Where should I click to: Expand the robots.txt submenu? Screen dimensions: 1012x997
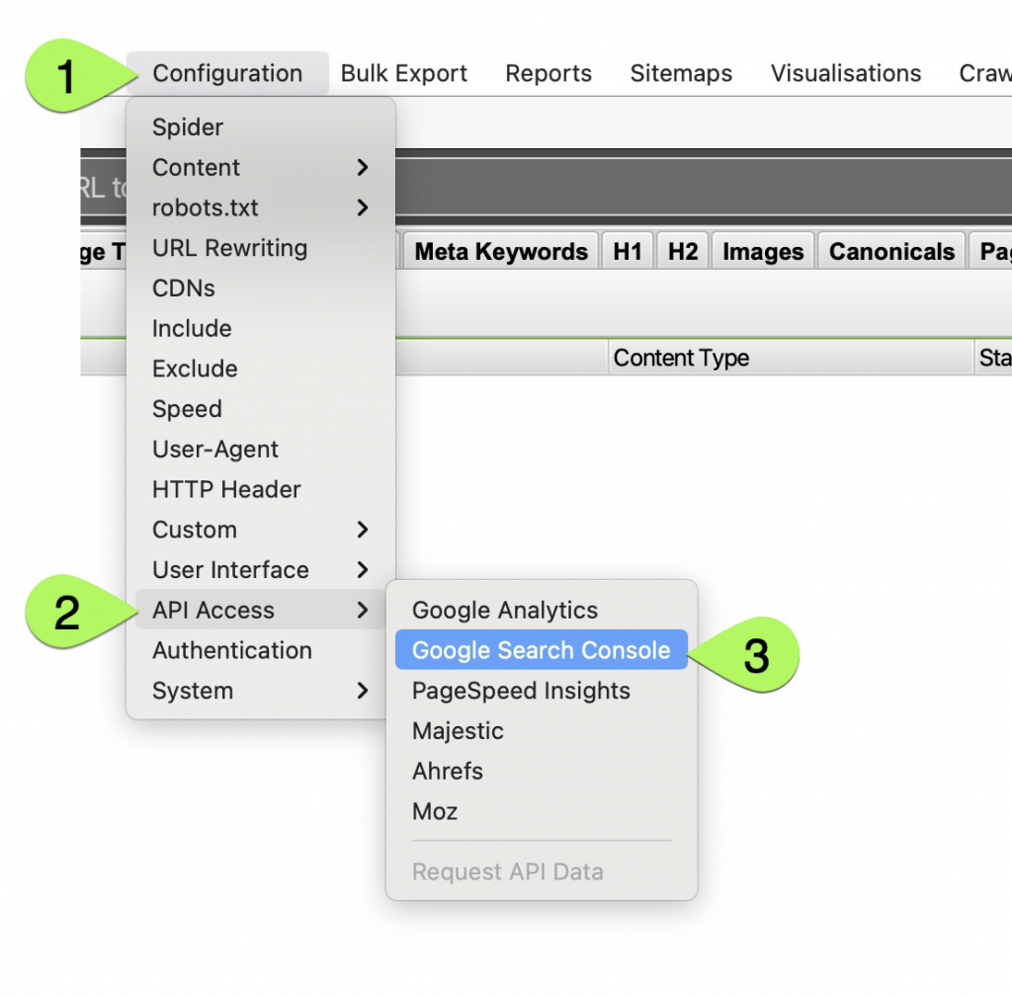click(x=261, y=208)
